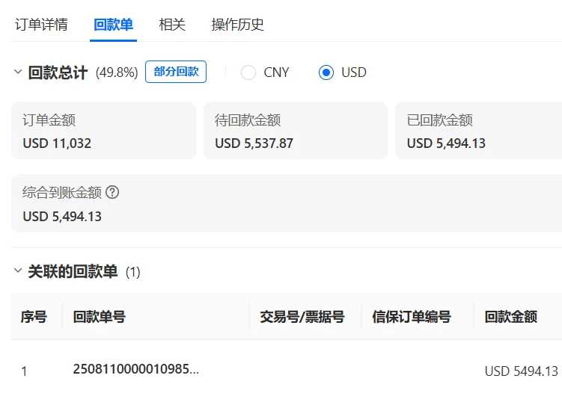Collapse the 关联的回款单 section chevron

pyautogui.click(x=18, y=270)
